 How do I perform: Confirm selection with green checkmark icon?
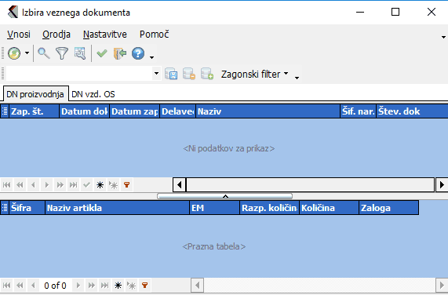[x=102, y=53]
